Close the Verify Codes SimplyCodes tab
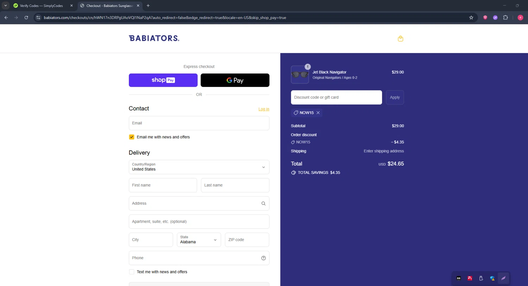The height and width of the screenshot is (286, 528). point(71,6)
